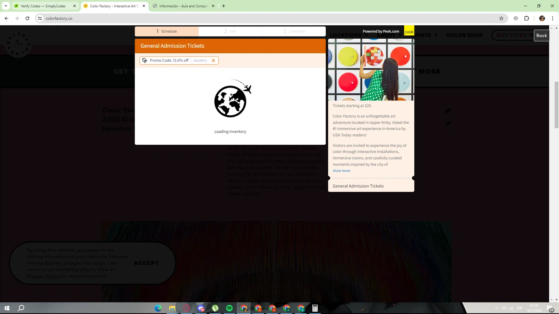The image size is (559, 314).
Task: Go forward in browser history
Action: pyautogui.click(x=17, y=18)
